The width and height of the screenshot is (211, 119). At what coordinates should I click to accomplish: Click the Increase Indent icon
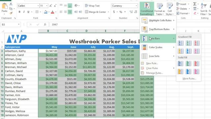(x=80, y=12)
